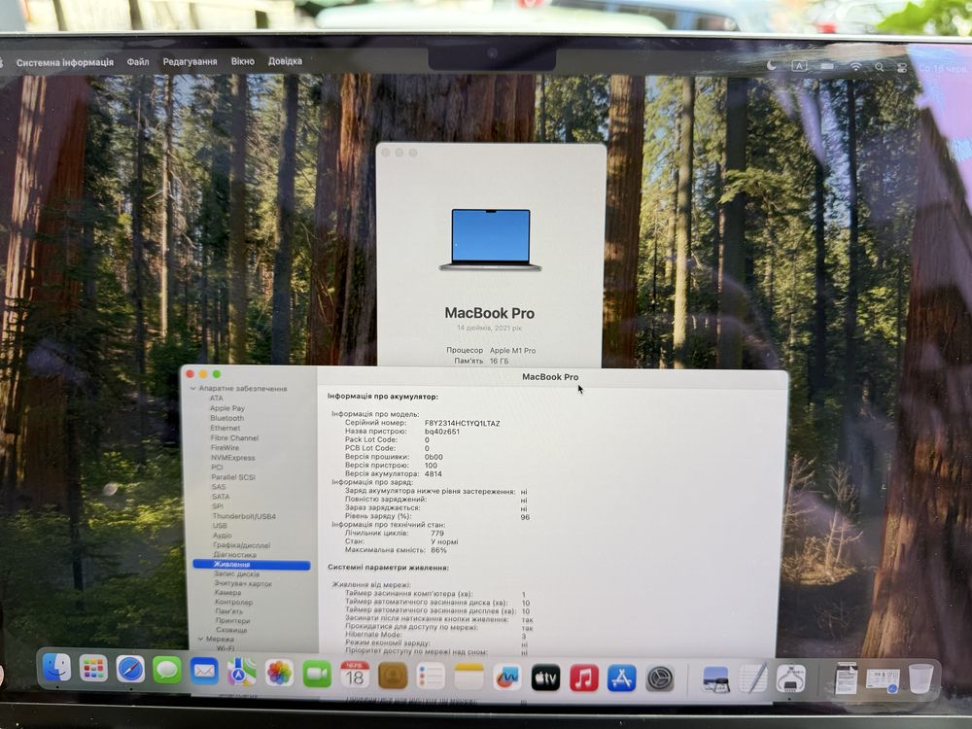972x729 pixels.
Task: Open Photos app in the Dock
Action: coord(279,674)
